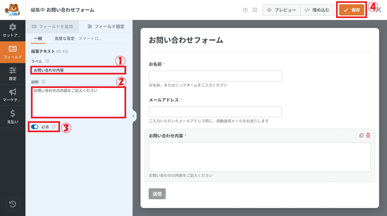Viewport: 387px width, 216px height.
Task: Open the revision history clock icon
Action: coord(13,204)
